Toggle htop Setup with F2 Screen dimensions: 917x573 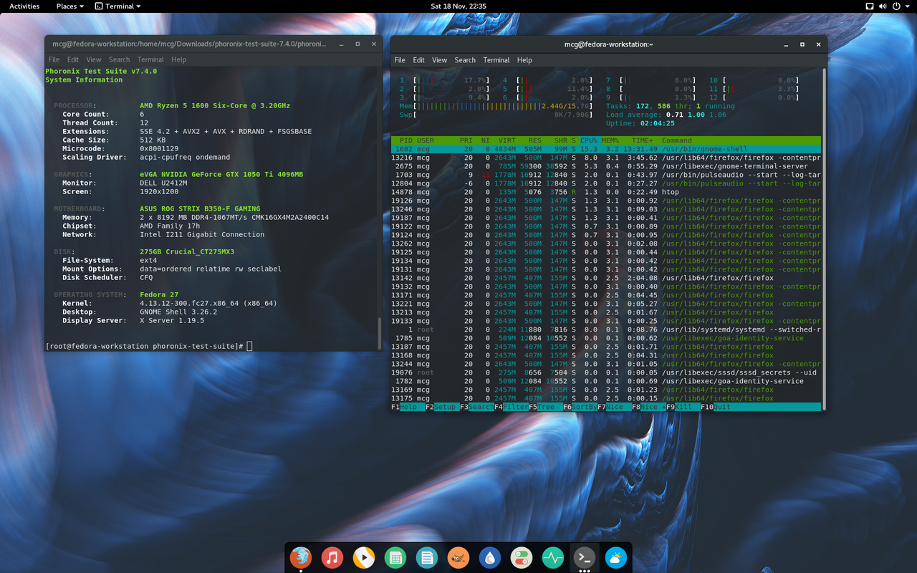coord(442,406)
